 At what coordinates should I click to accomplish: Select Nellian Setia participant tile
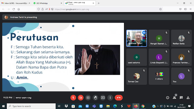(181, 38)
